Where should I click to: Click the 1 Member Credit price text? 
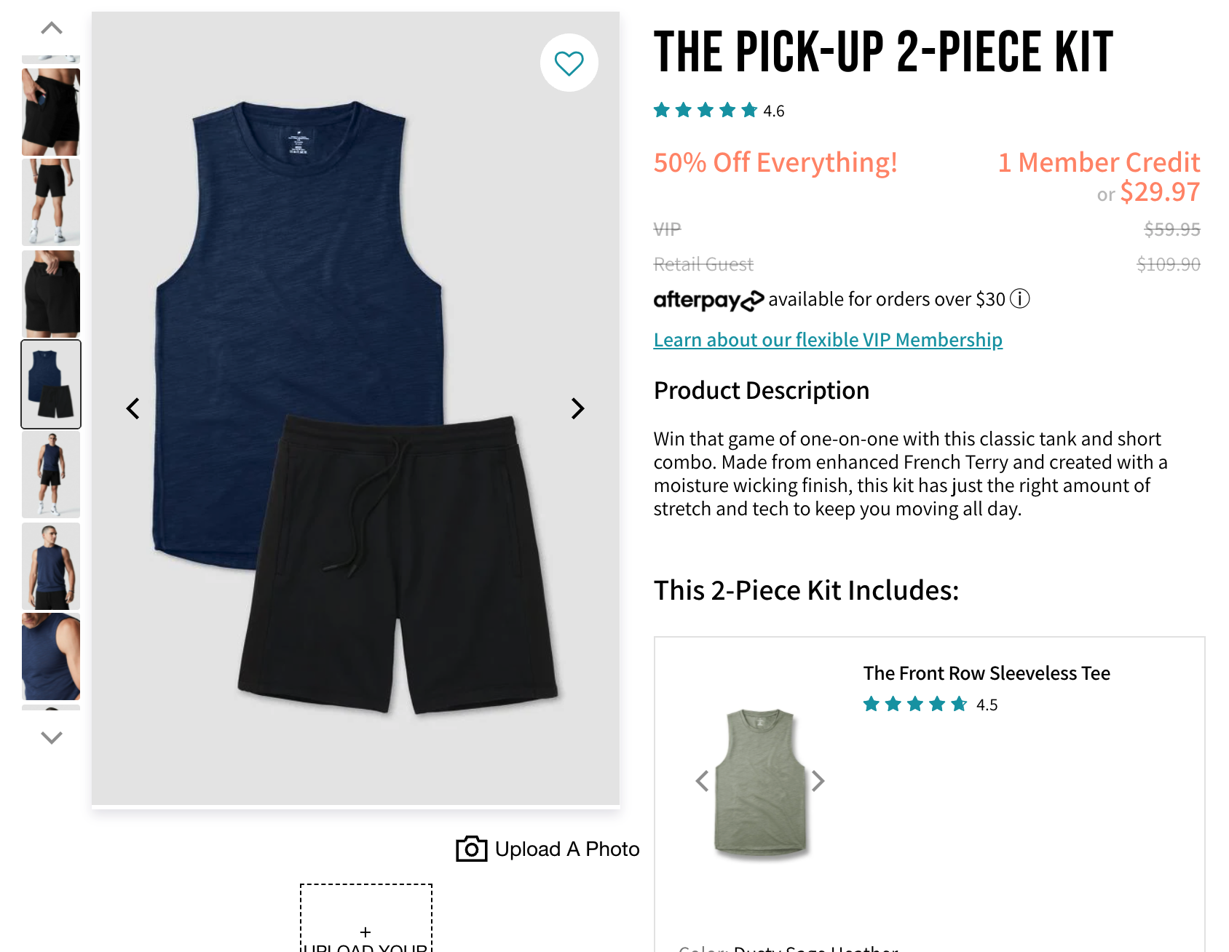pos(1099,162)
